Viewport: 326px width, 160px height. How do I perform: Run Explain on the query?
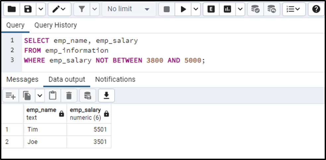click(211, 9)
